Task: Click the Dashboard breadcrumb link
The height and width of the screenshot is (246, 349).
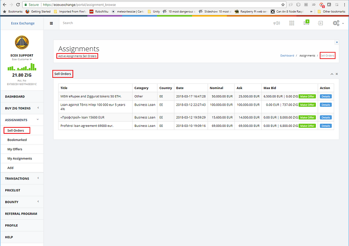Action: click(287, 56)
